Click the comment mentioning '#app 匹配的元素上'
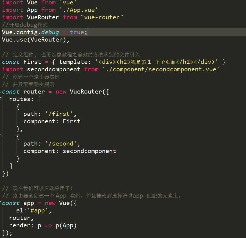This screenshot has height=238, width=246. tap(92, 196)
